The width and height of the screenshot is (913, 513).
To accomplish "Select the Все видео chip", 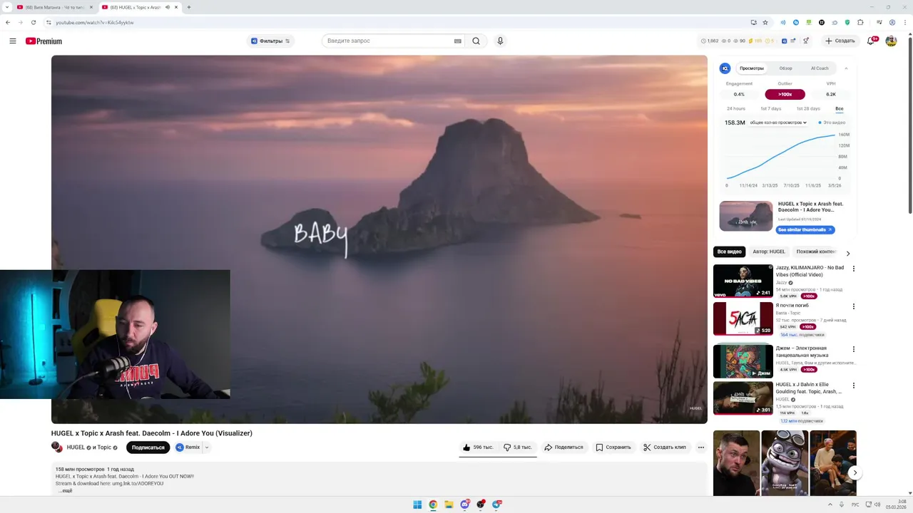I will coord(730,252).
